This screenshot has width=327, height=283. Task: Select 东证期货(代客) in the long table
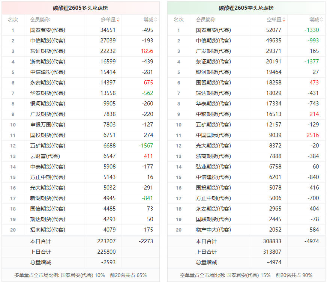coord(48,51)
